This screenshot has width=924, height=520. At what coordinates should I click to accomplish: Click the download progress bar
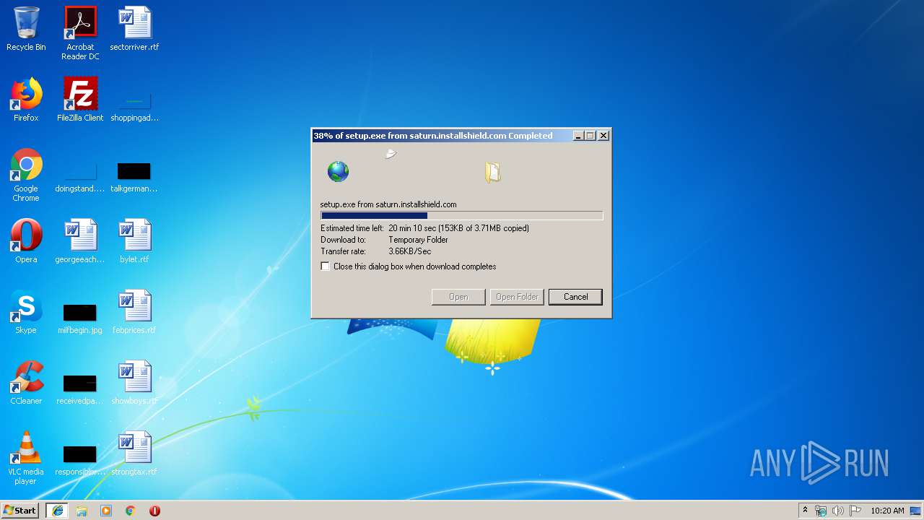point(461,215)
